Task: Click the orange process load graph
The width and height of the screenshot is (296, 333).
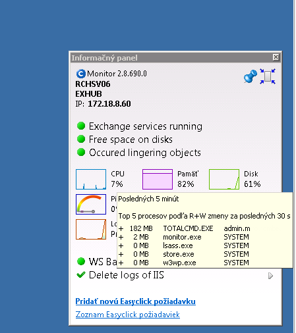Action: [x=91, y=229]
